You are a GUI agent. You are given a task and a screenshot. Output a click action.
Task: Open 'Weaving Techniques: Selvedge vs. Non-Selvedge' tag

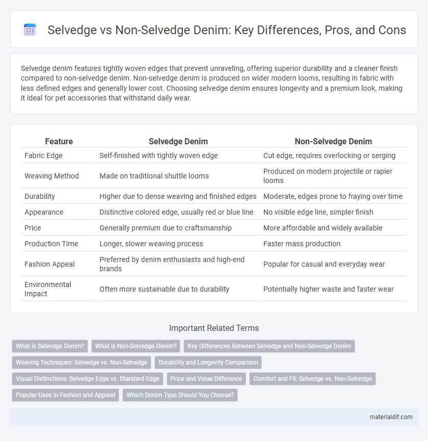point(82,362)
